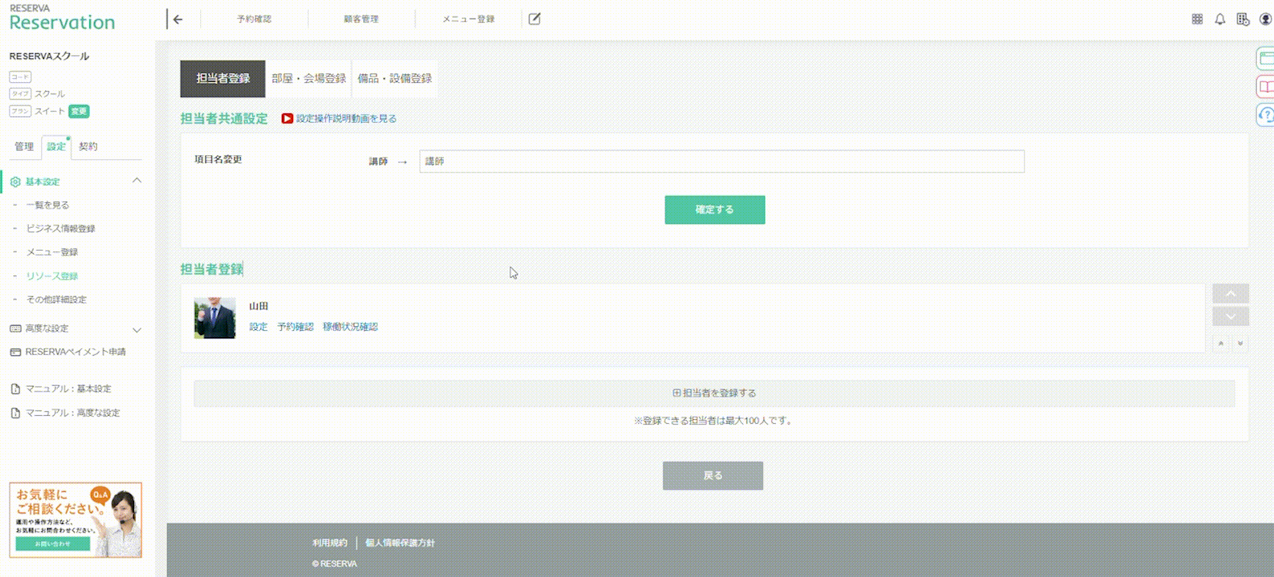Open 個人情報保護方針 footer link

coord(400,543)
